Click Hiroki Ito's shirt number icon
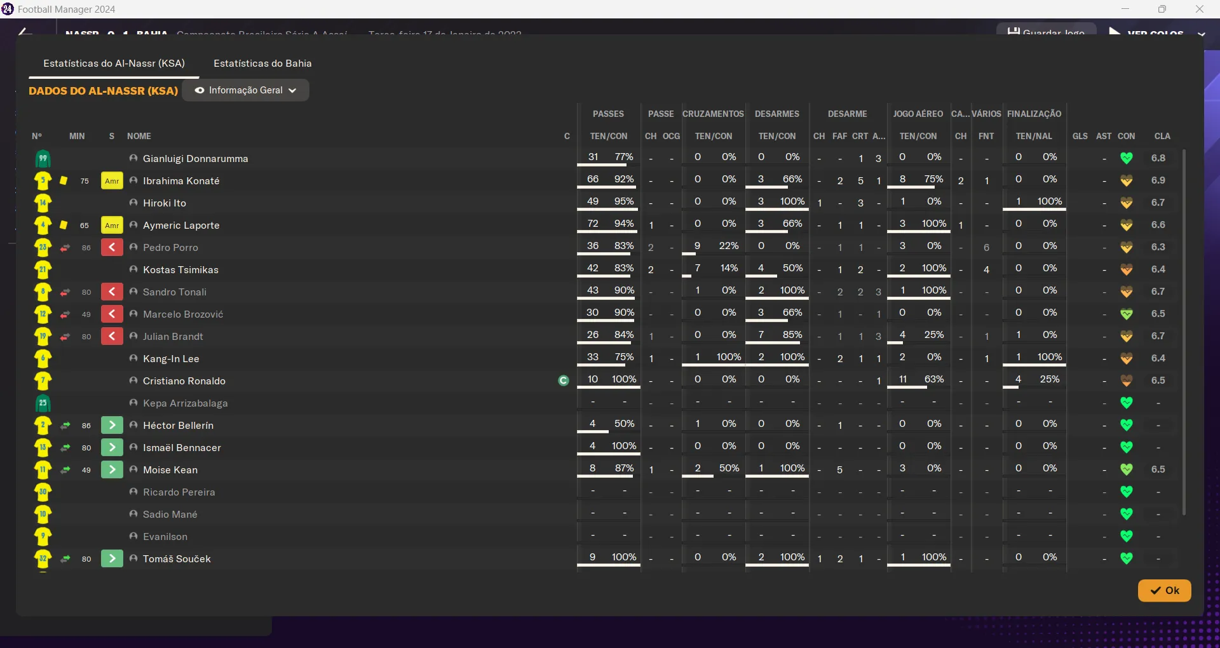The image size is (1220, 648). coord(43,203)
